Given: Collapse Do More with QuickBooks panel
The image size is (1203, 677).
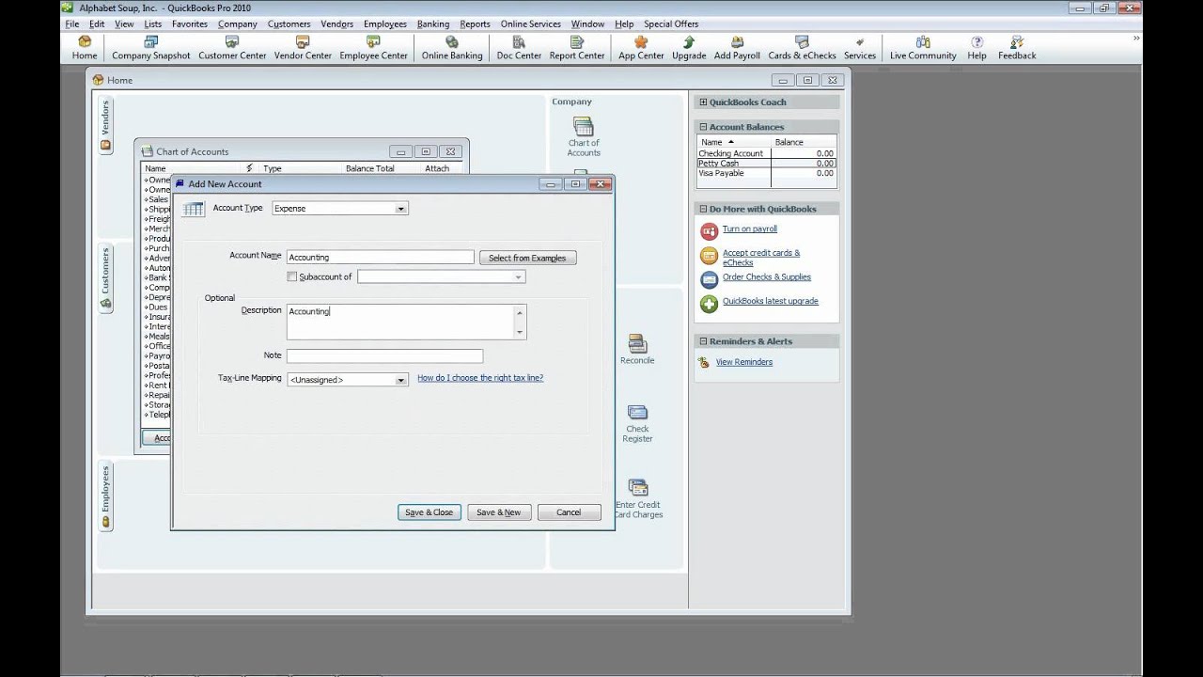Looking at the screenshot, I should click(x=702, y=209).
